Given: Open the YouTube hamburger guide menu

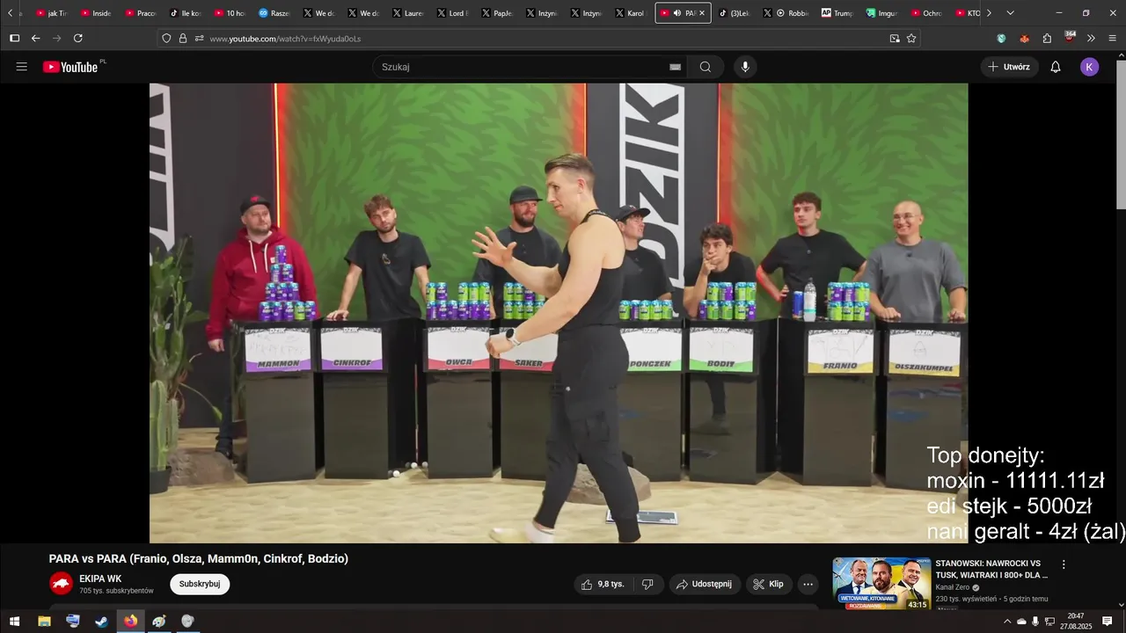Looking at the screenshot, I should 22,67.
